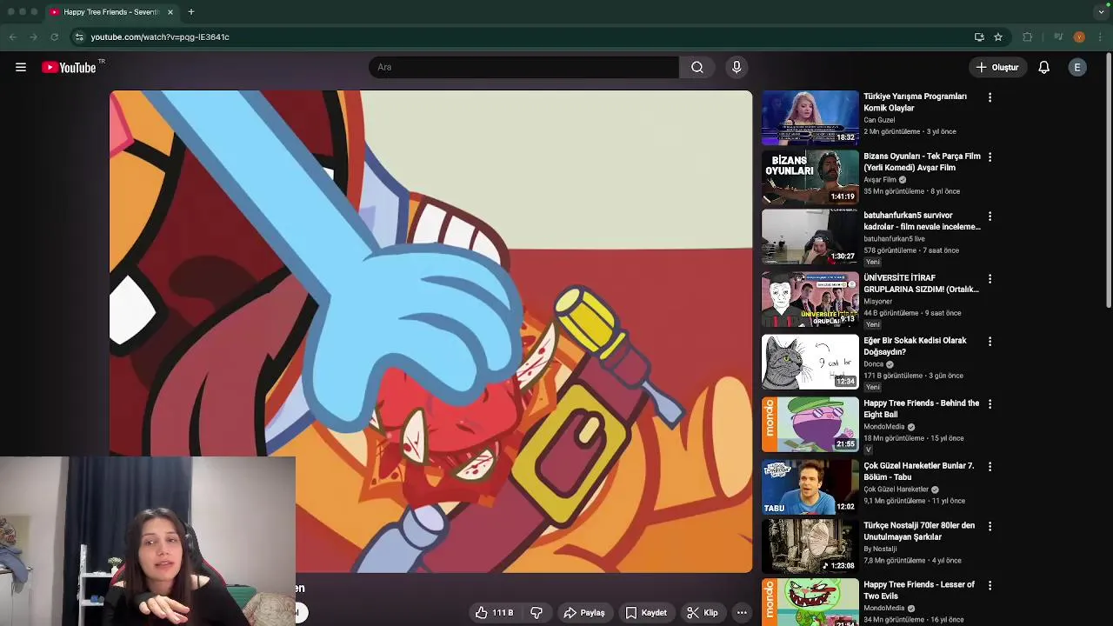Open the Çok Güzel Hareketler TABU thumbnail
Image resolution: width=1113 pixels, height=626 pixels.
tap(810, 487)
